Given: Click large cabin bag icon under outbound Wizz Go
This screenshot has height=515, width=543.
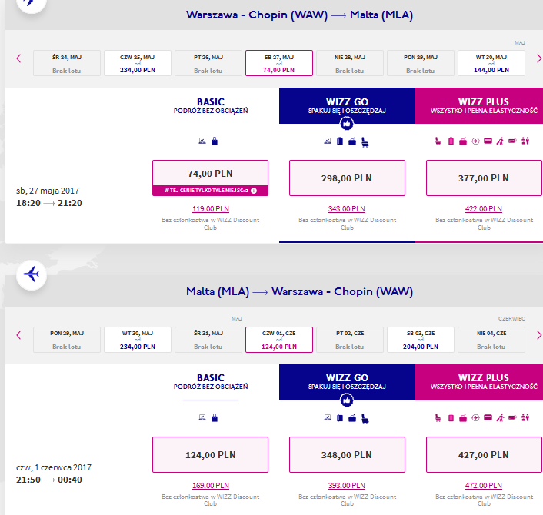Looking at the screenshot, I should [352, 141].
